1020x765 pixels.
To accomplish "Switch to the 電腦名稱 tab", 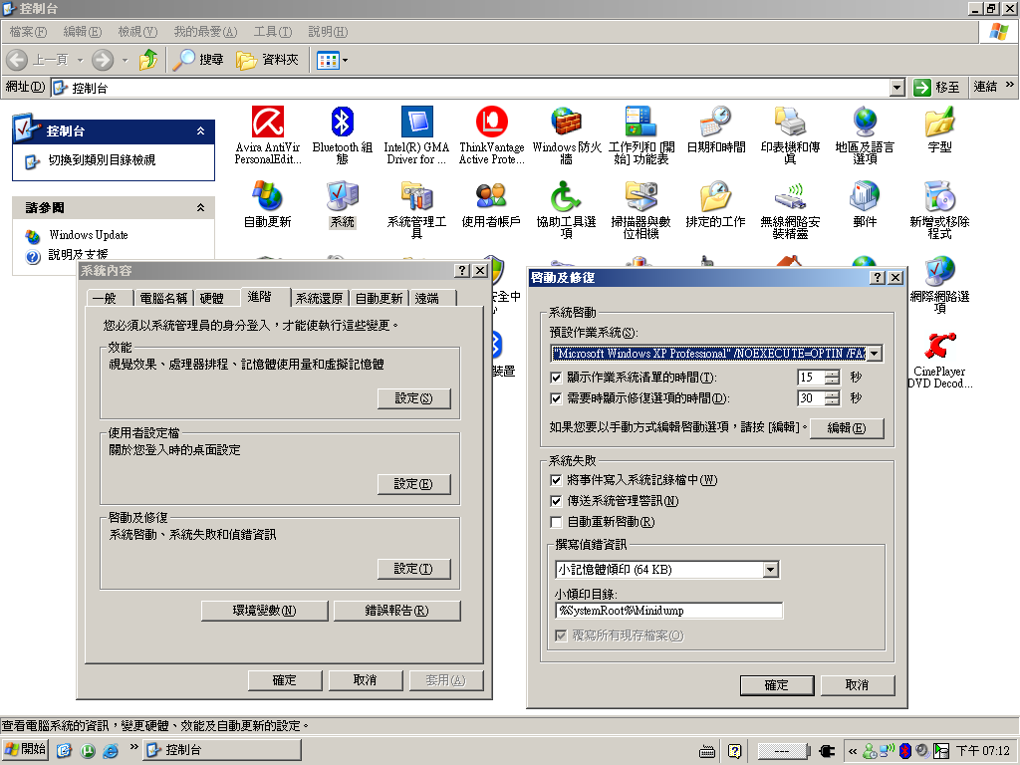I will coord(162,298).
